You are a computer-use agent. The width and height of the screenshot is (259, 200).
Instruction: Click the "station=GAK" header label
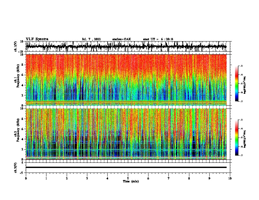tap(122, 39)
